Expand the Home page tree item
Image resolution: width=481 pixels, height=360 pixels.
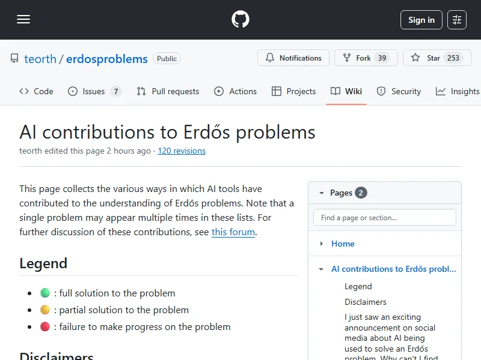[x=322, y=244]
